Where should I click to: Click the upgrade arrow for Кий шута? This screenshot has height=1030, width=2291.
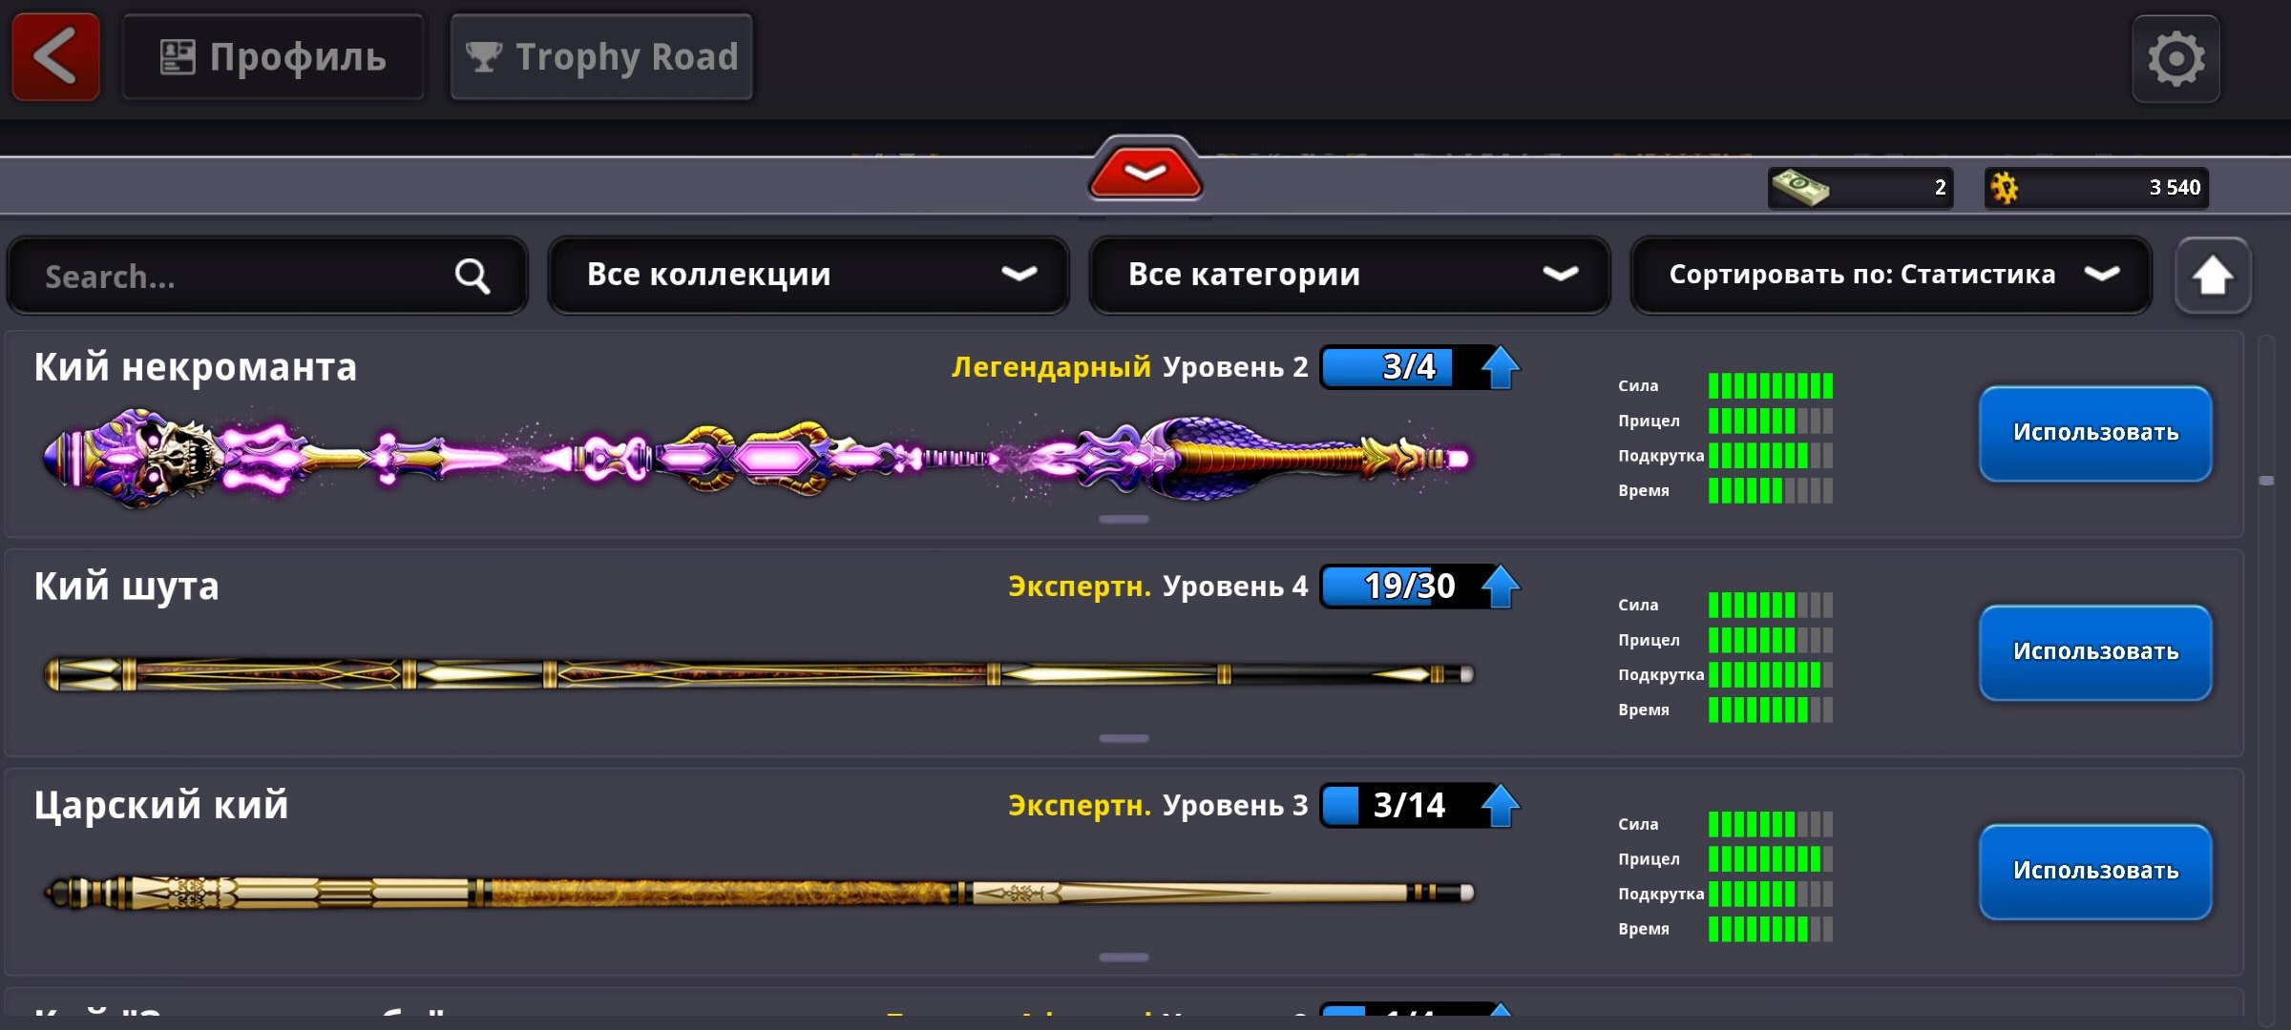click(1500, 587)
